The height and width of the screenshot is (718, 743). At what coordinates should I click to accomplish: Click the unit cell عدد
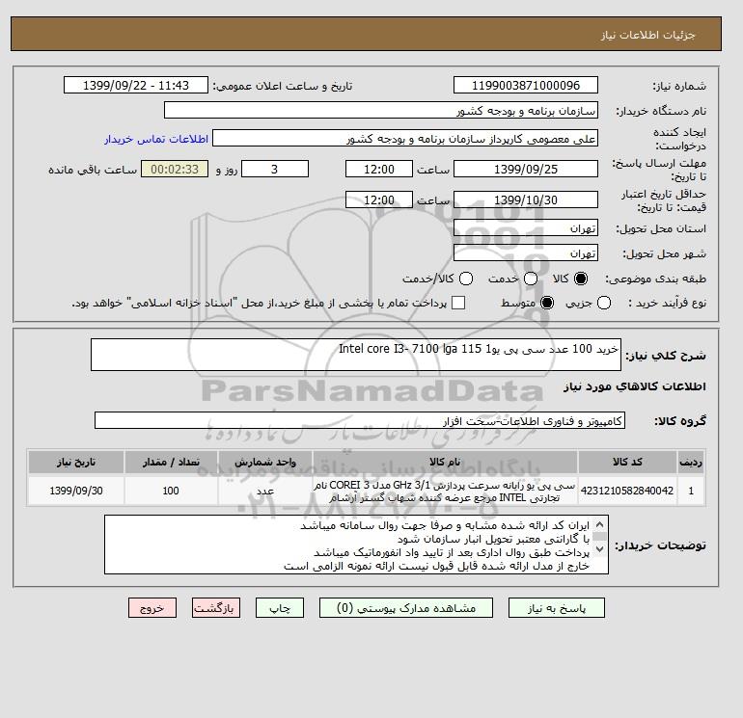(x=265, y=491)
